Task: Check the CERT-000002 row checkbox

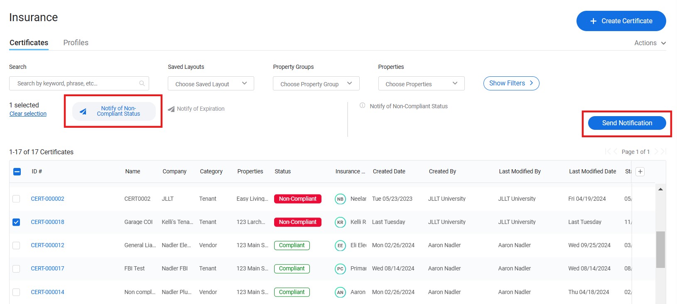Action: click(16, 199)
